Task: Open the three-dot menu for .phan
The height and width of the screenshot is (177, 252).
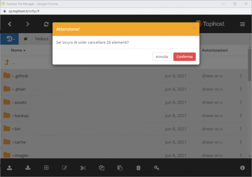Action: point(241,89)
